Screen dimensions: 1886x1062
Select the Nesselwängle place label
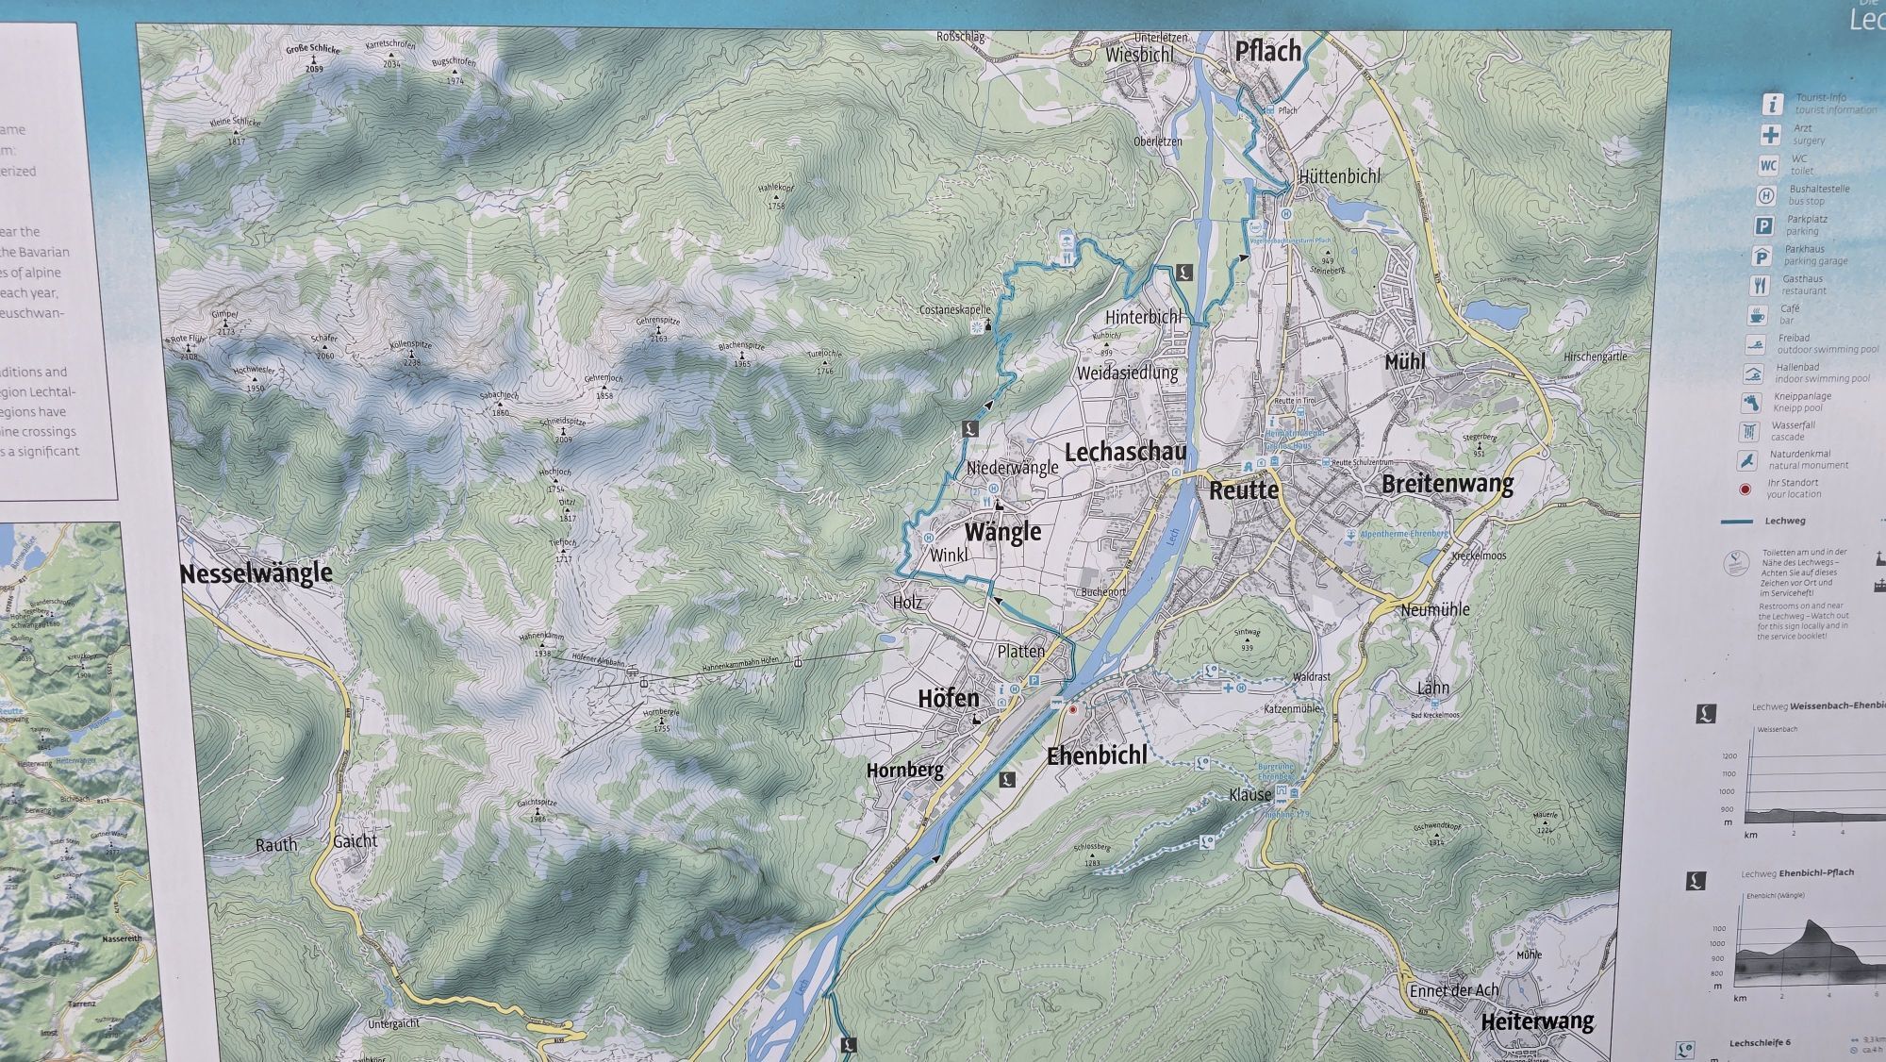256,573
